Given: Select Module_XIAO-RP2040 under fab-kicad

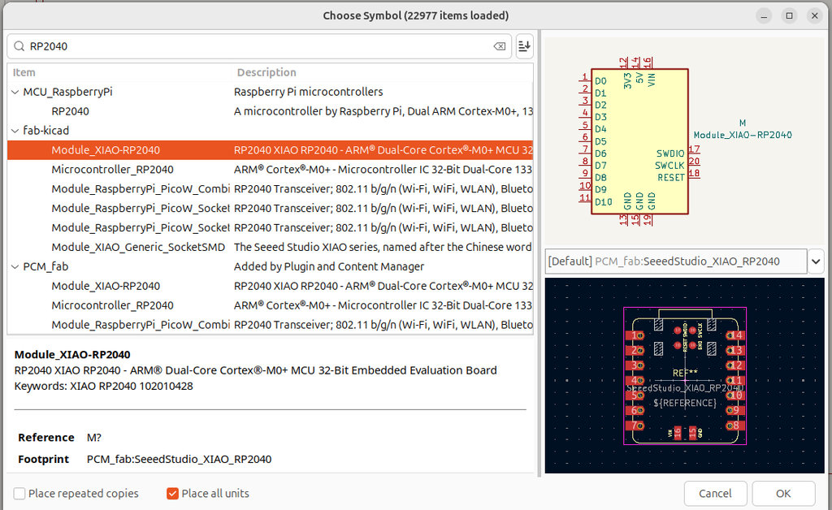Looking at the screenshot, I should click(x=270, y=150).
